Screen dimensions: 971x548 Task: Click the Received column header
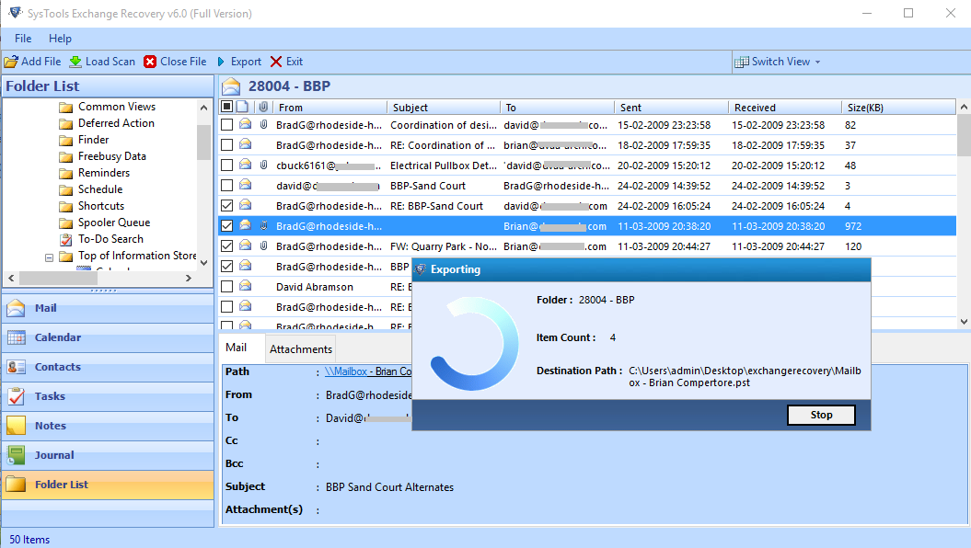click(784, 107)
